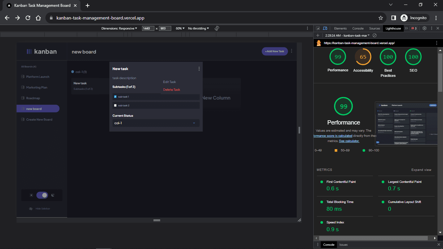
Task: Switch to the Elements tab
Action: click(x=341, y=29)
